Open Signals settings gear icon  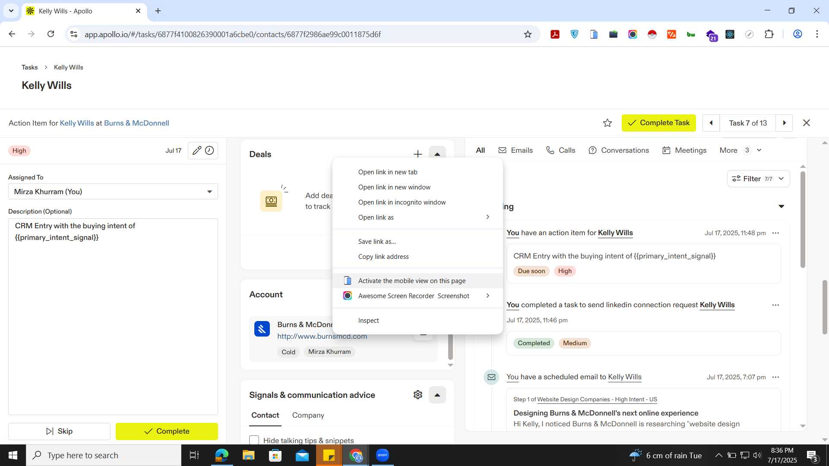(x=418, y=395)
